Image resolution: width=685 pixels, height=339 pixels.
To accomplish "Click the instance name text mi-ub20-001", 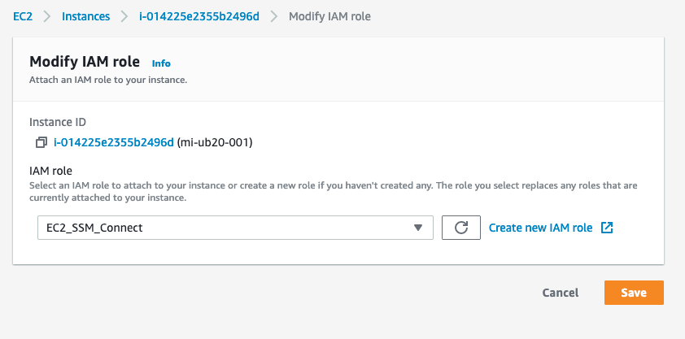I will [x=215, y=143].
